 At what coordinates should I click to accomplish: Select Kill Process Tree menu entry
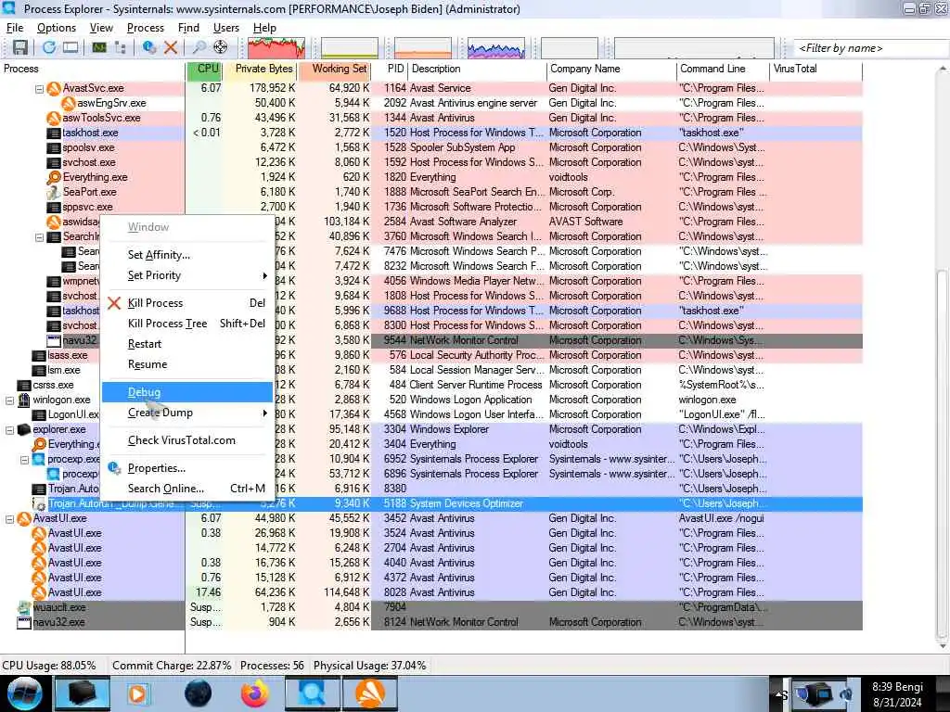click(x=187, y=324)
